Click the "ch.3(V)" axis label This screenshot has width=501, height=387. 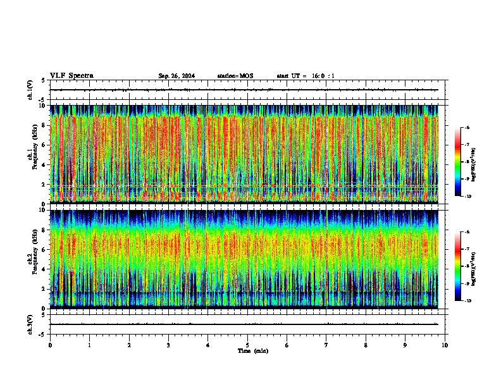pos(30,324)
